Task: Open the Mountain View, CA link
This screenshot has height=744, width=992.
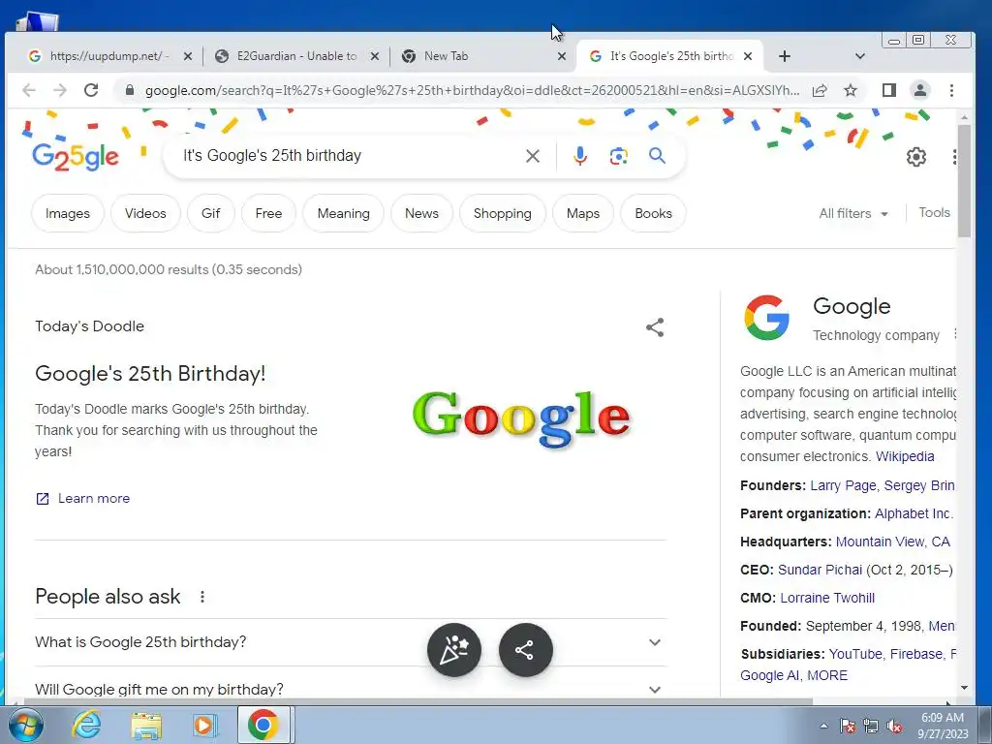Action: tap(892, 542)
